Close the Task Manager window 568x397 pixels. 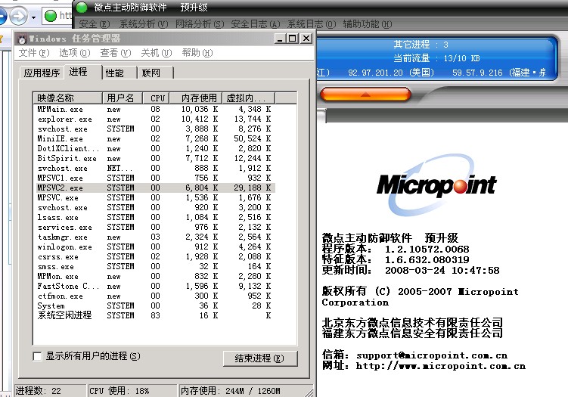[306, 39]
